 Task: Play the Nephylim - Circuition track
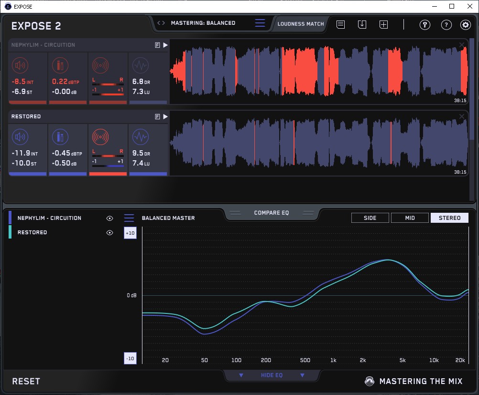click(x=165, y=45)
